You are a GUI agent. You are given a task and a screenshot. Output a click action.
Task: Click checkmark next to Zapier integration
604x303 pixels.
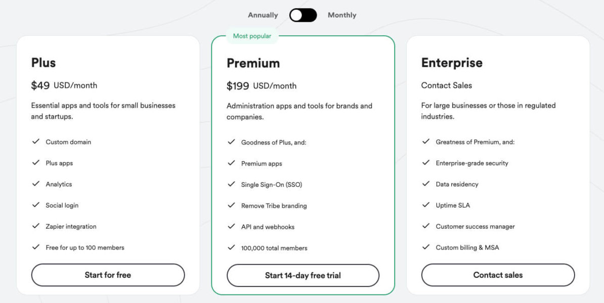click(x=36, y=226)
